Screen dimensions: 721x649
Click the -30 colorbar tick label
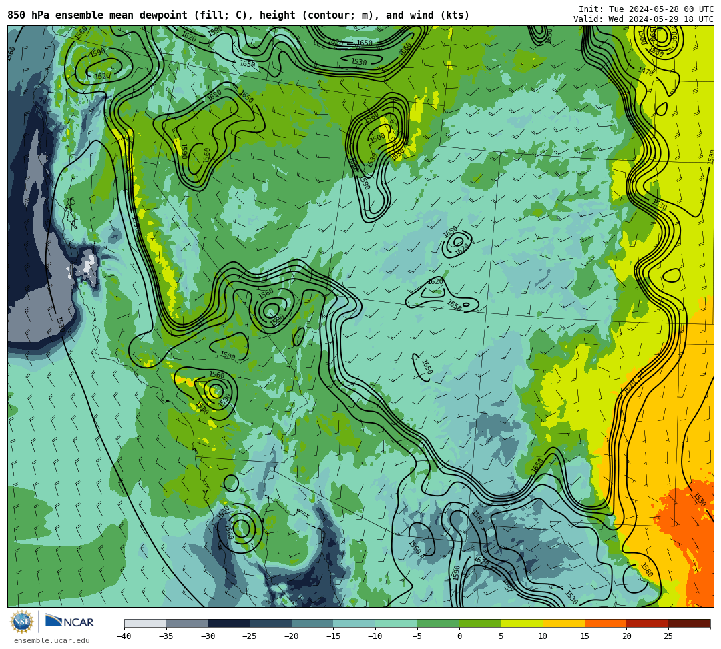point(208,636)
